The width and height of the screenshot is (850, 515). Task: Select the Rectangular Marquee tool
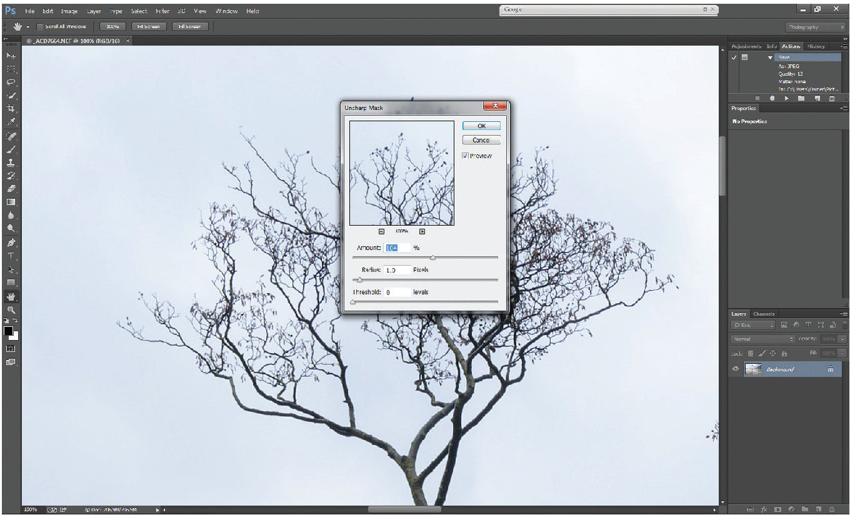point(11,69)
